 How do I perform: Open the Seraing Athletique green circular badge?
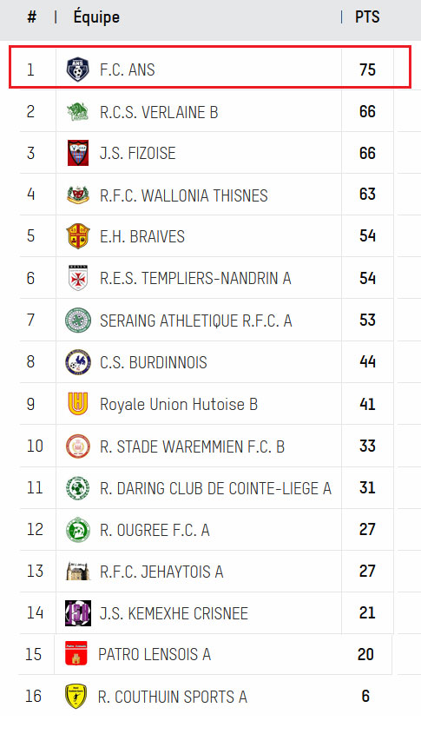[77, 321]
